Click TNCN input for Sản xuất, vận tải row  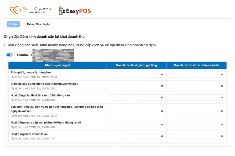pyautogui.click(x=196, y=111)
